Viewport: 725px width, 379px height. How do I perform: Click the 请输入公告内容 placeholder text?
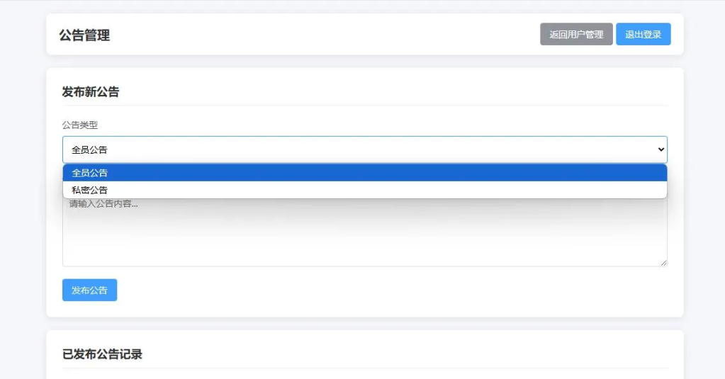tap(103, 204)
